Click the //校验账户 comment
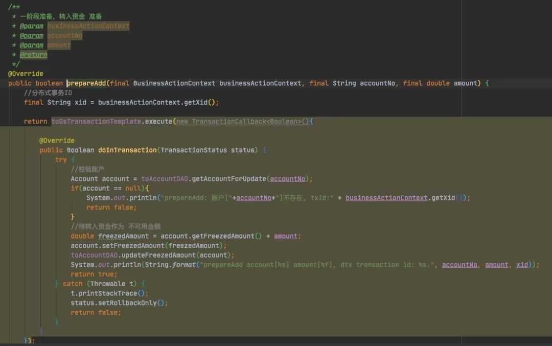This screenshot has height=346, width=552. (87, 169)
